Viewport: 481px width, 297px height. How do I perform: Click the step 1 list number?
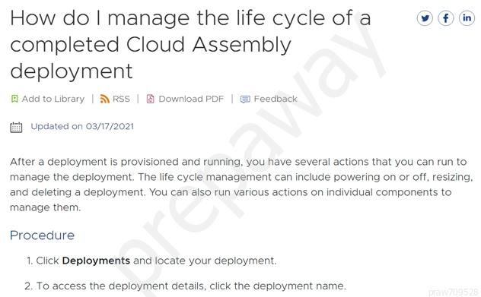click(30, 261)
